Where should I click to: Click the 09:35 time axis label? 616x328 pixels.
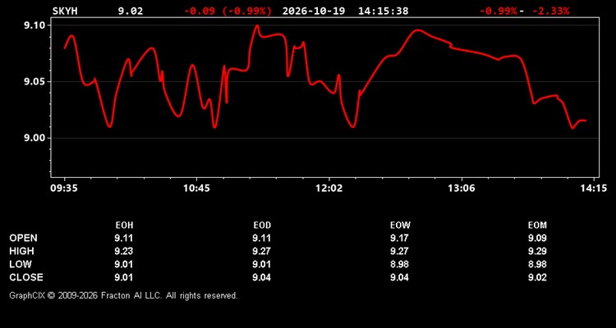click(x=64, y=189)
